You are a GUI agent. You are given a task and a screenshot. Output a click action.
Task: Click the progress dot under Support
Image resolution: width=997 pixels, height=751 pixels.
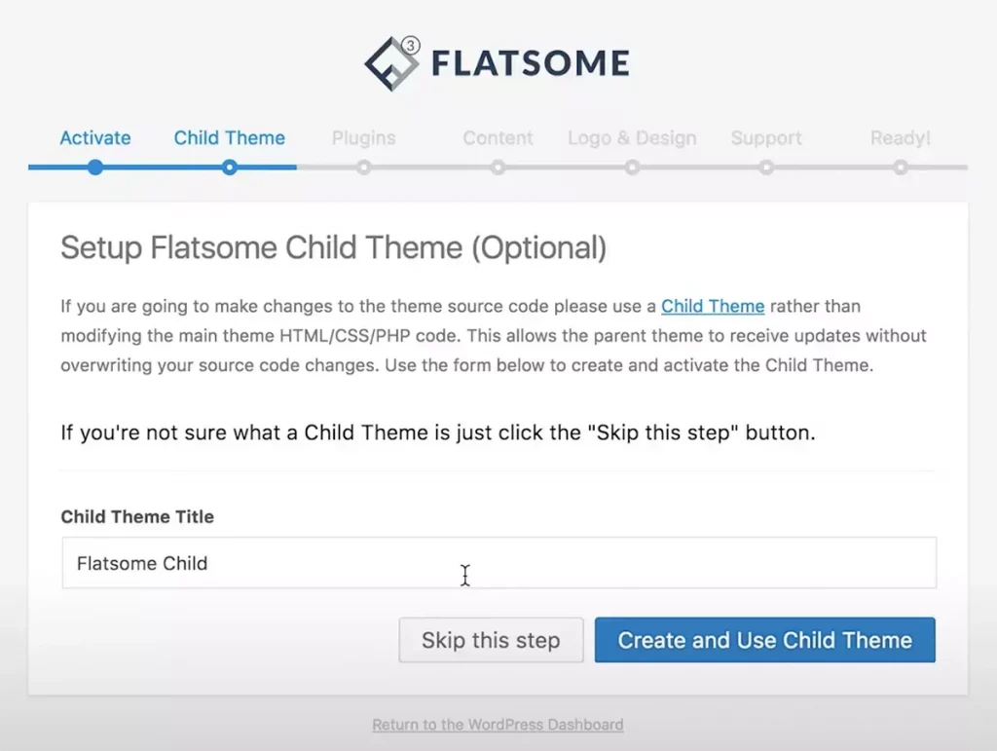coord(767,168)
